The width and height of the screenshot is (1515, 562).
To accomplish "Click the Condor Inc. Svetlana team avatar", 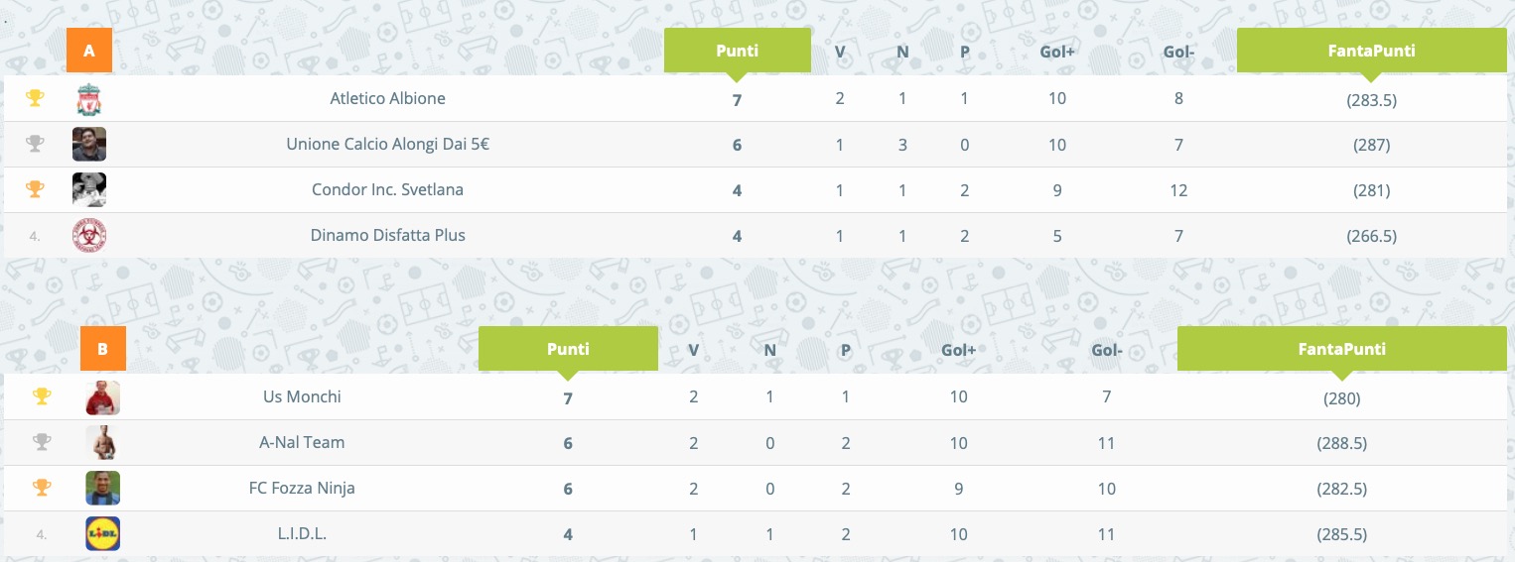I will tap(89, 189).
